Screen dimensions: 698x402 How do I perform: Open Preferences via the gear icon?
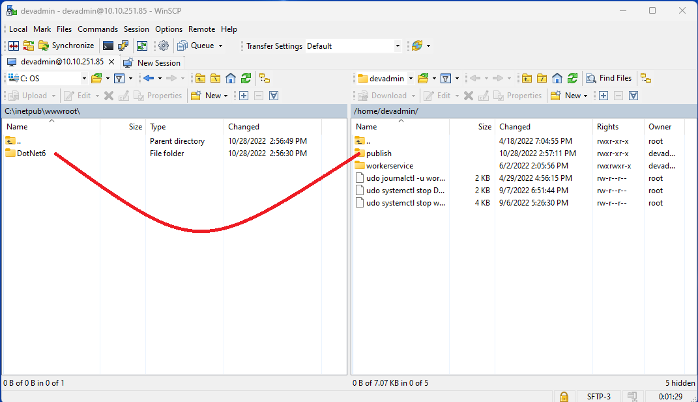tap(164, 46)
